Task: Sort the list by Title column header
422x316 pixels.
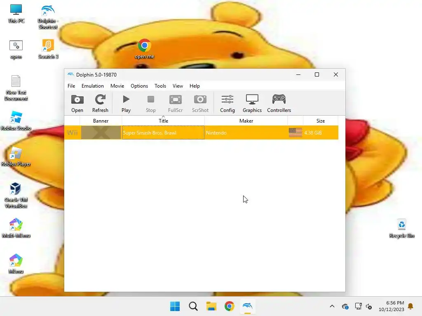Action: click(x=163, y=121)
